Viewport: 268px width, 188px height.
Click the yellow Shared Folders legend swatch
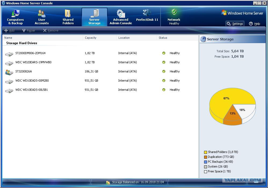click(205, 152)
